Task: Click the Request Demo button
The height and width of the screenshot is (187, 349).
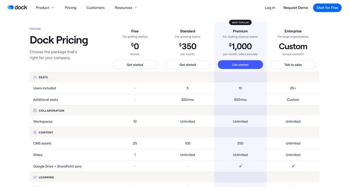Action: (295, 8)
